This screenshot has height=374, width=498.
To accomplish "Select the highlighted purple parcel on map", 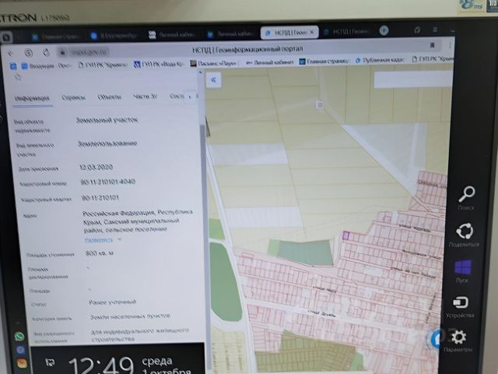I will 345,235.
